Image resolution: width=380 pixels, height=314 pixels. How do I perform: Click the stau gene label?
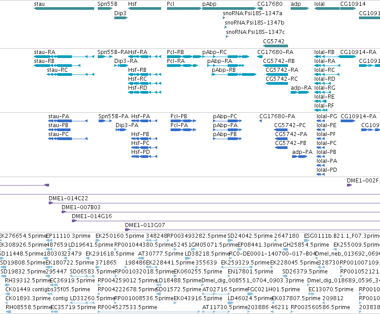pyautogui.click(x=39, y=4)
